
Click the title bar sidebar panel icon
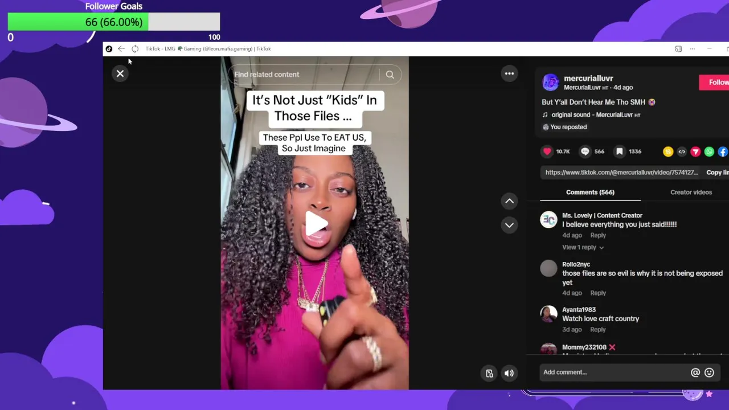coord(678,49)
